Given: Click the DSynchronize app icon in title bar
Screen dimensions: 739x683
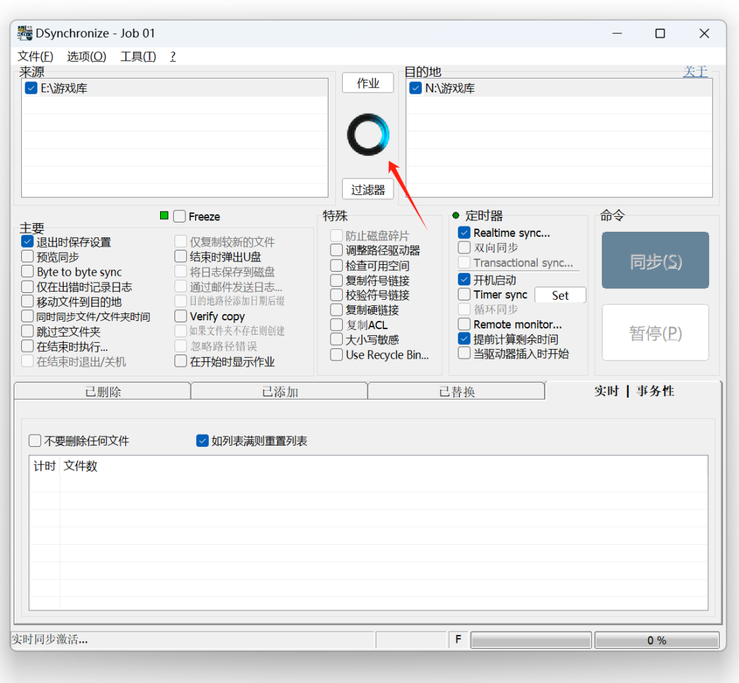Looking at the screenshot, I should click(25, 33).
